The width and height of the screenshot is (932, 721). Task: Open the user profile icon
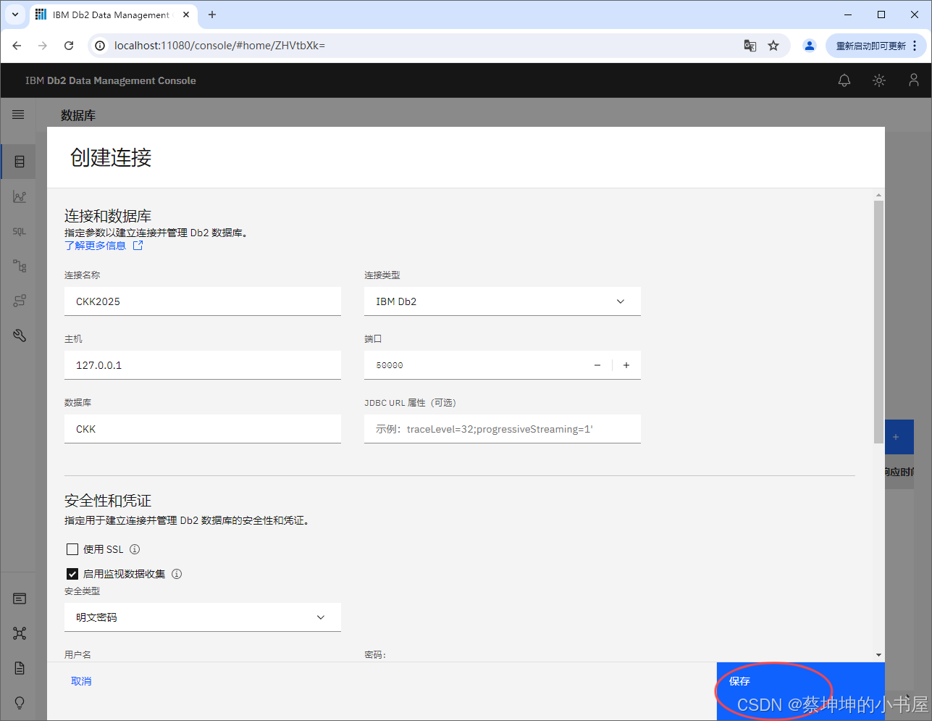coord(913,80)
